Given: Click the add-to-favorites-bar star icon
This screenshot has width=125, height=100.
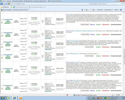Looking at the screenshot, I should (x=11, y=7).
